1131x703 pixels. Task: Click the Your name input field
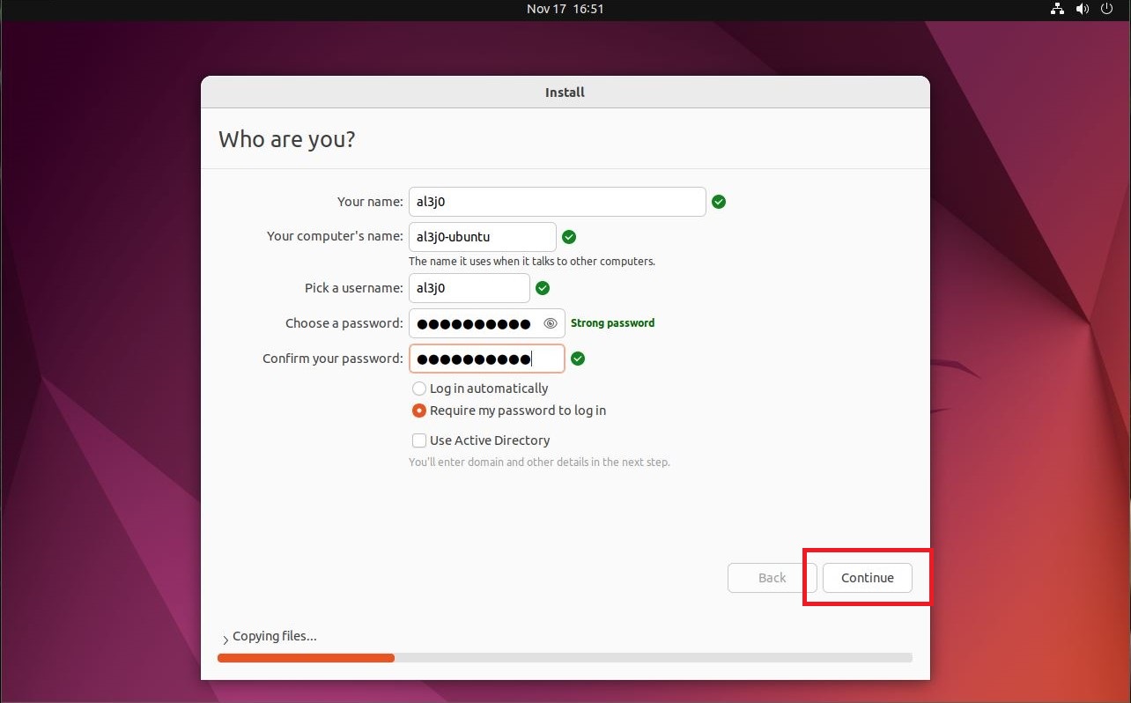558,202
